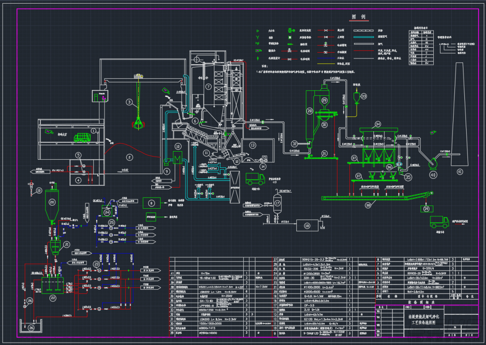The width and height of the screenshot is (486, 345).
Task: Select the tall chimney stack outline
Action: tap(460, 114)
